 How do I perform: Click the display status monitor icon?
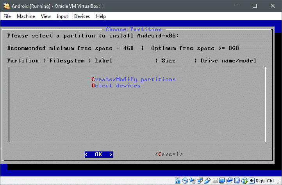(x=222, y=181)
